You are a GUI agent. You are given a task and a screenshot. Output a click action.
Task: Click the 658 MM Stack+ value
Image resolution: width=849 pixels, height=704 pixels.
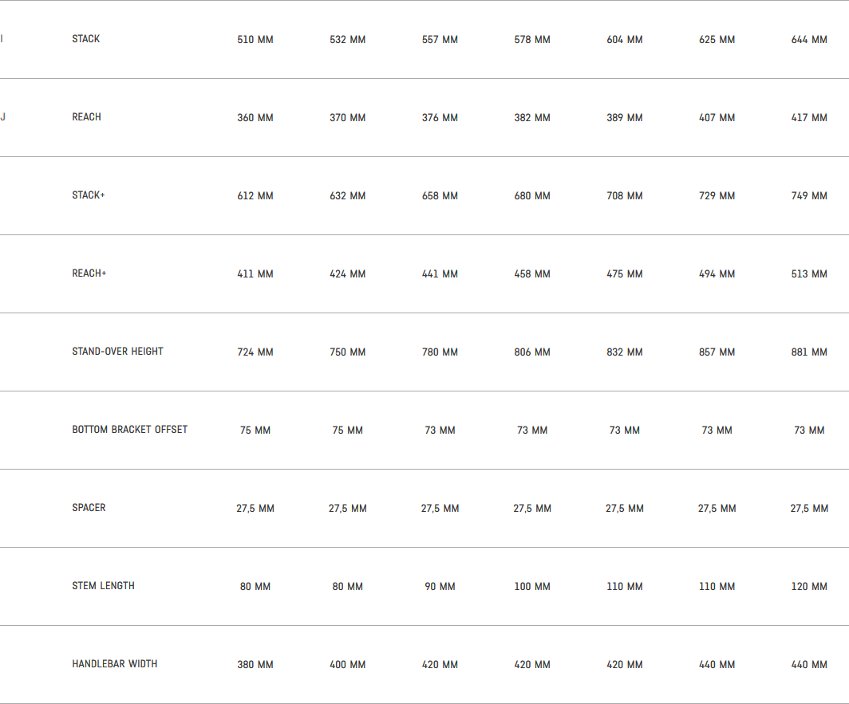coord(440,196)
